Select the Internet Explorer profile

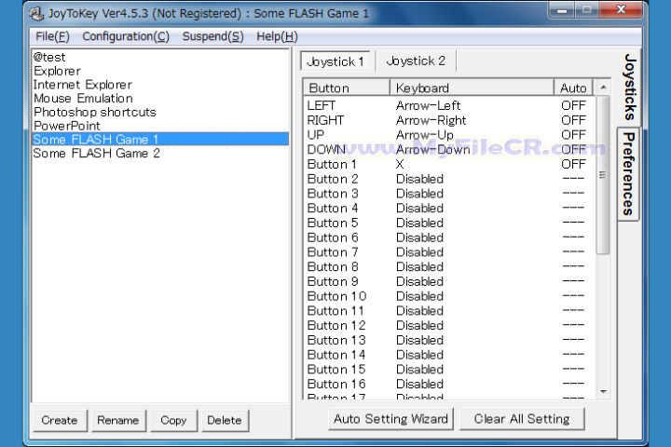pyautogui.click(x=160, y=85)
